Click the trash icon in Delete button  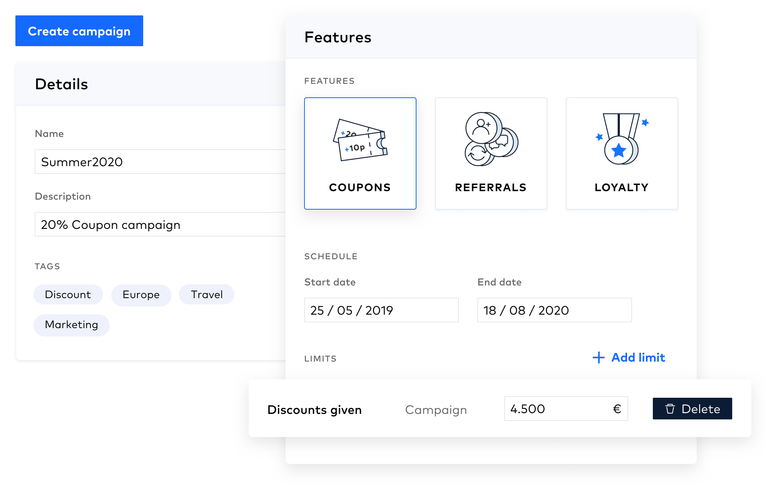pos(670,409)
